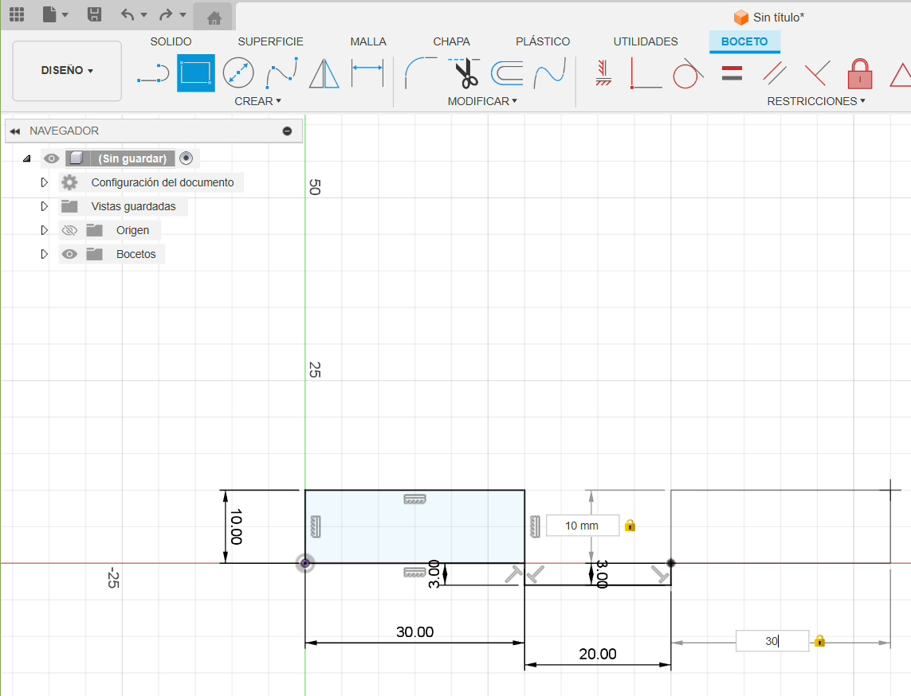911x696 pixels.
Task: Show the hidden Origen folder
Action: point(69,230)
